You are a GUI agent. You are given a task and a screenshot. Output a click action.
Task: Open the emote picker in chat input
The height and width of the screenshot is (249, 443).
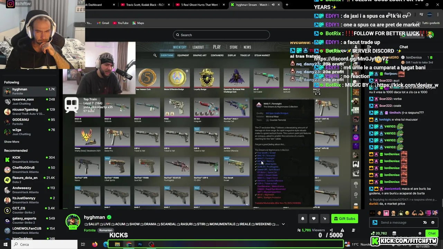tap(433, 222)
